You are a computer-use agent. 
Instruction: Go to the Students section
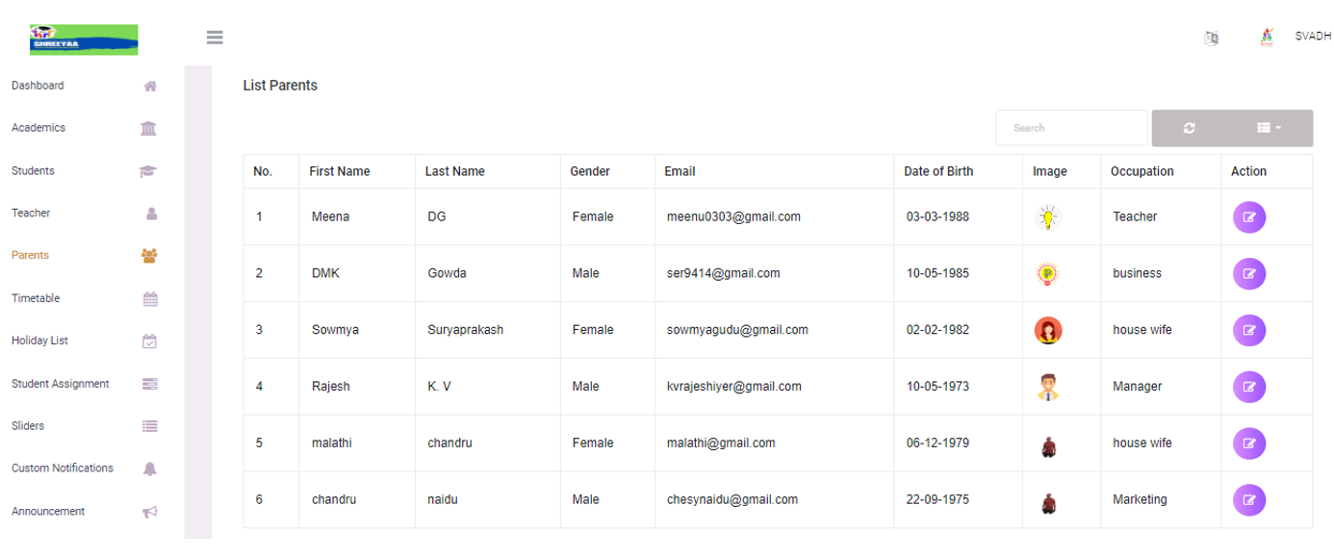coord(33,171)
